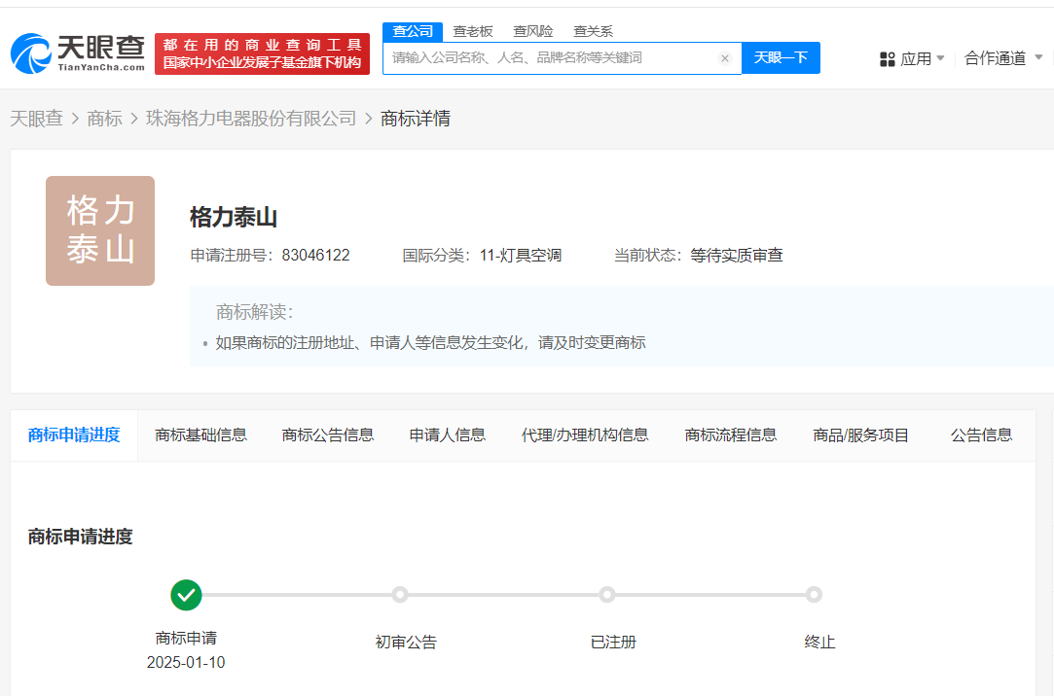Viewport: 1054px width, 696px height.
Task: Open the 商标基础信息 tab
Action: pyautogui.click(x=200, y=435)
